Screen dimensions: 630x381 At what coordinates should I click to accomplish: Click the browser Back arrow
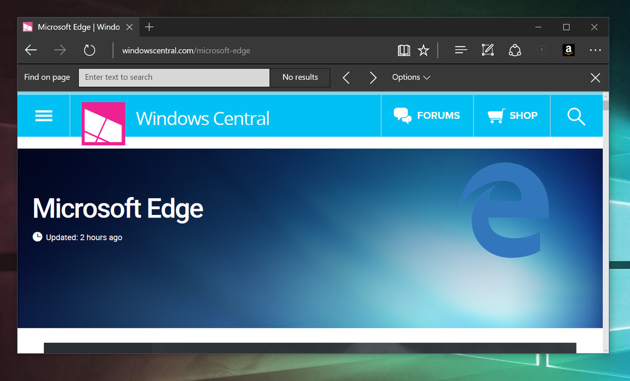pos(31,50)
